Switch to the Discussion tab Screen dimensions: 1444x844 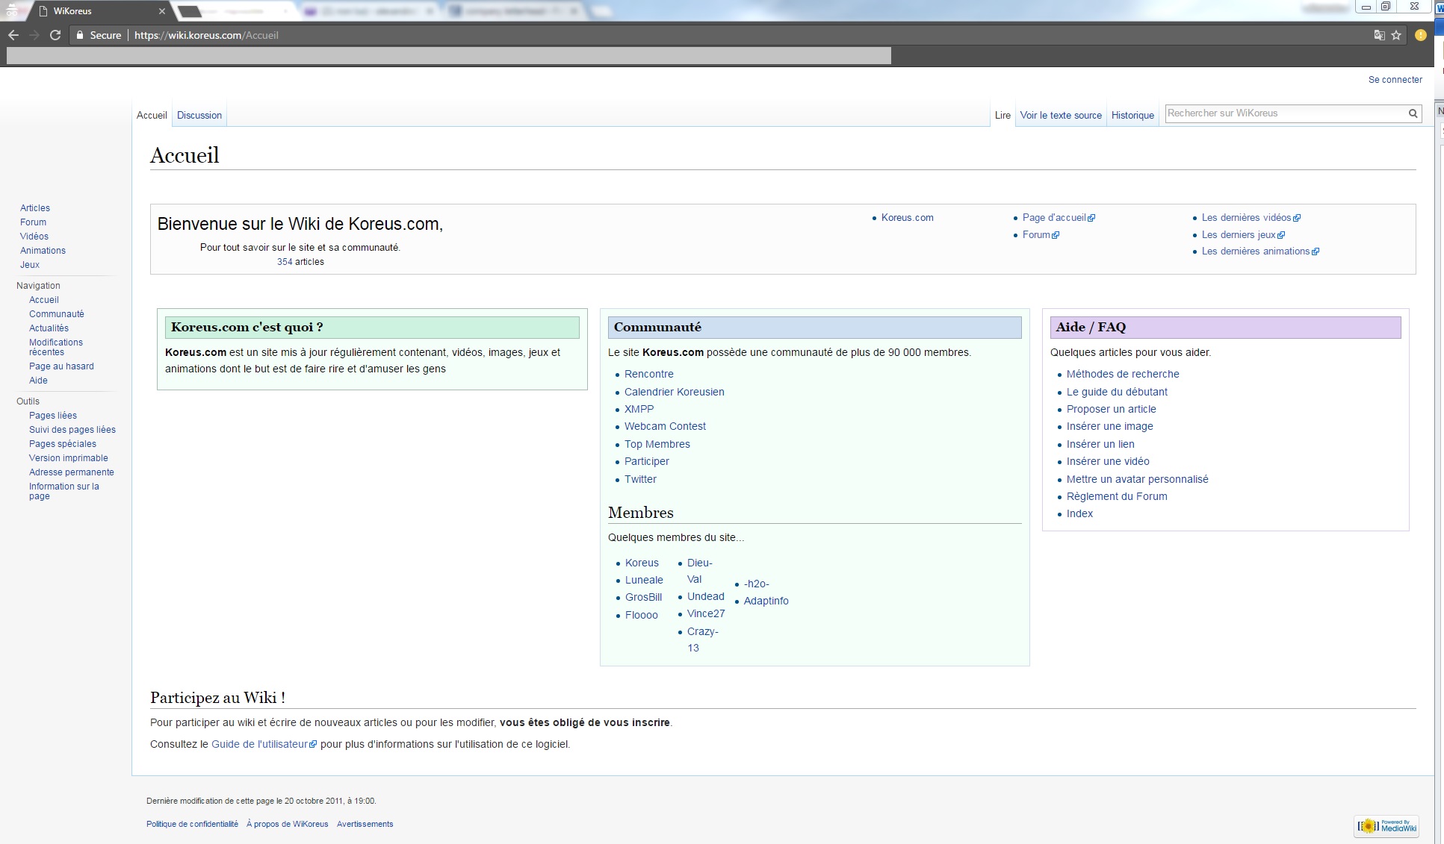(199, 116)
